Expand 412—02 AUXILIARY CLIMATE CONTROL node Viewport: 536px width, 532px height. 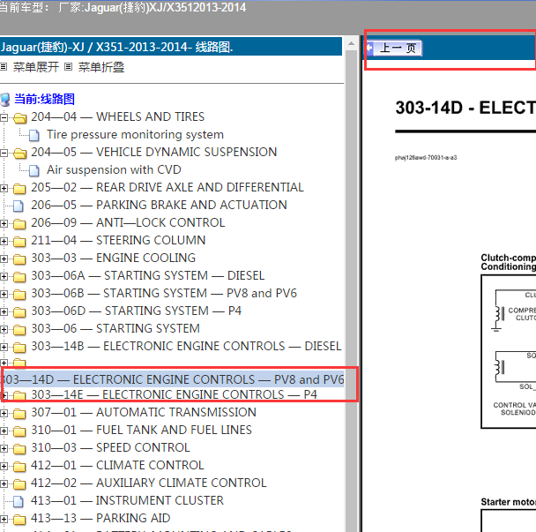coord(4,484)
